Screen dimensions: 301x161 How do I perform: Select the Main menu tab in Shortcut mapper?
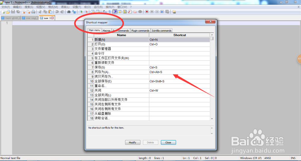pos(94,30)
